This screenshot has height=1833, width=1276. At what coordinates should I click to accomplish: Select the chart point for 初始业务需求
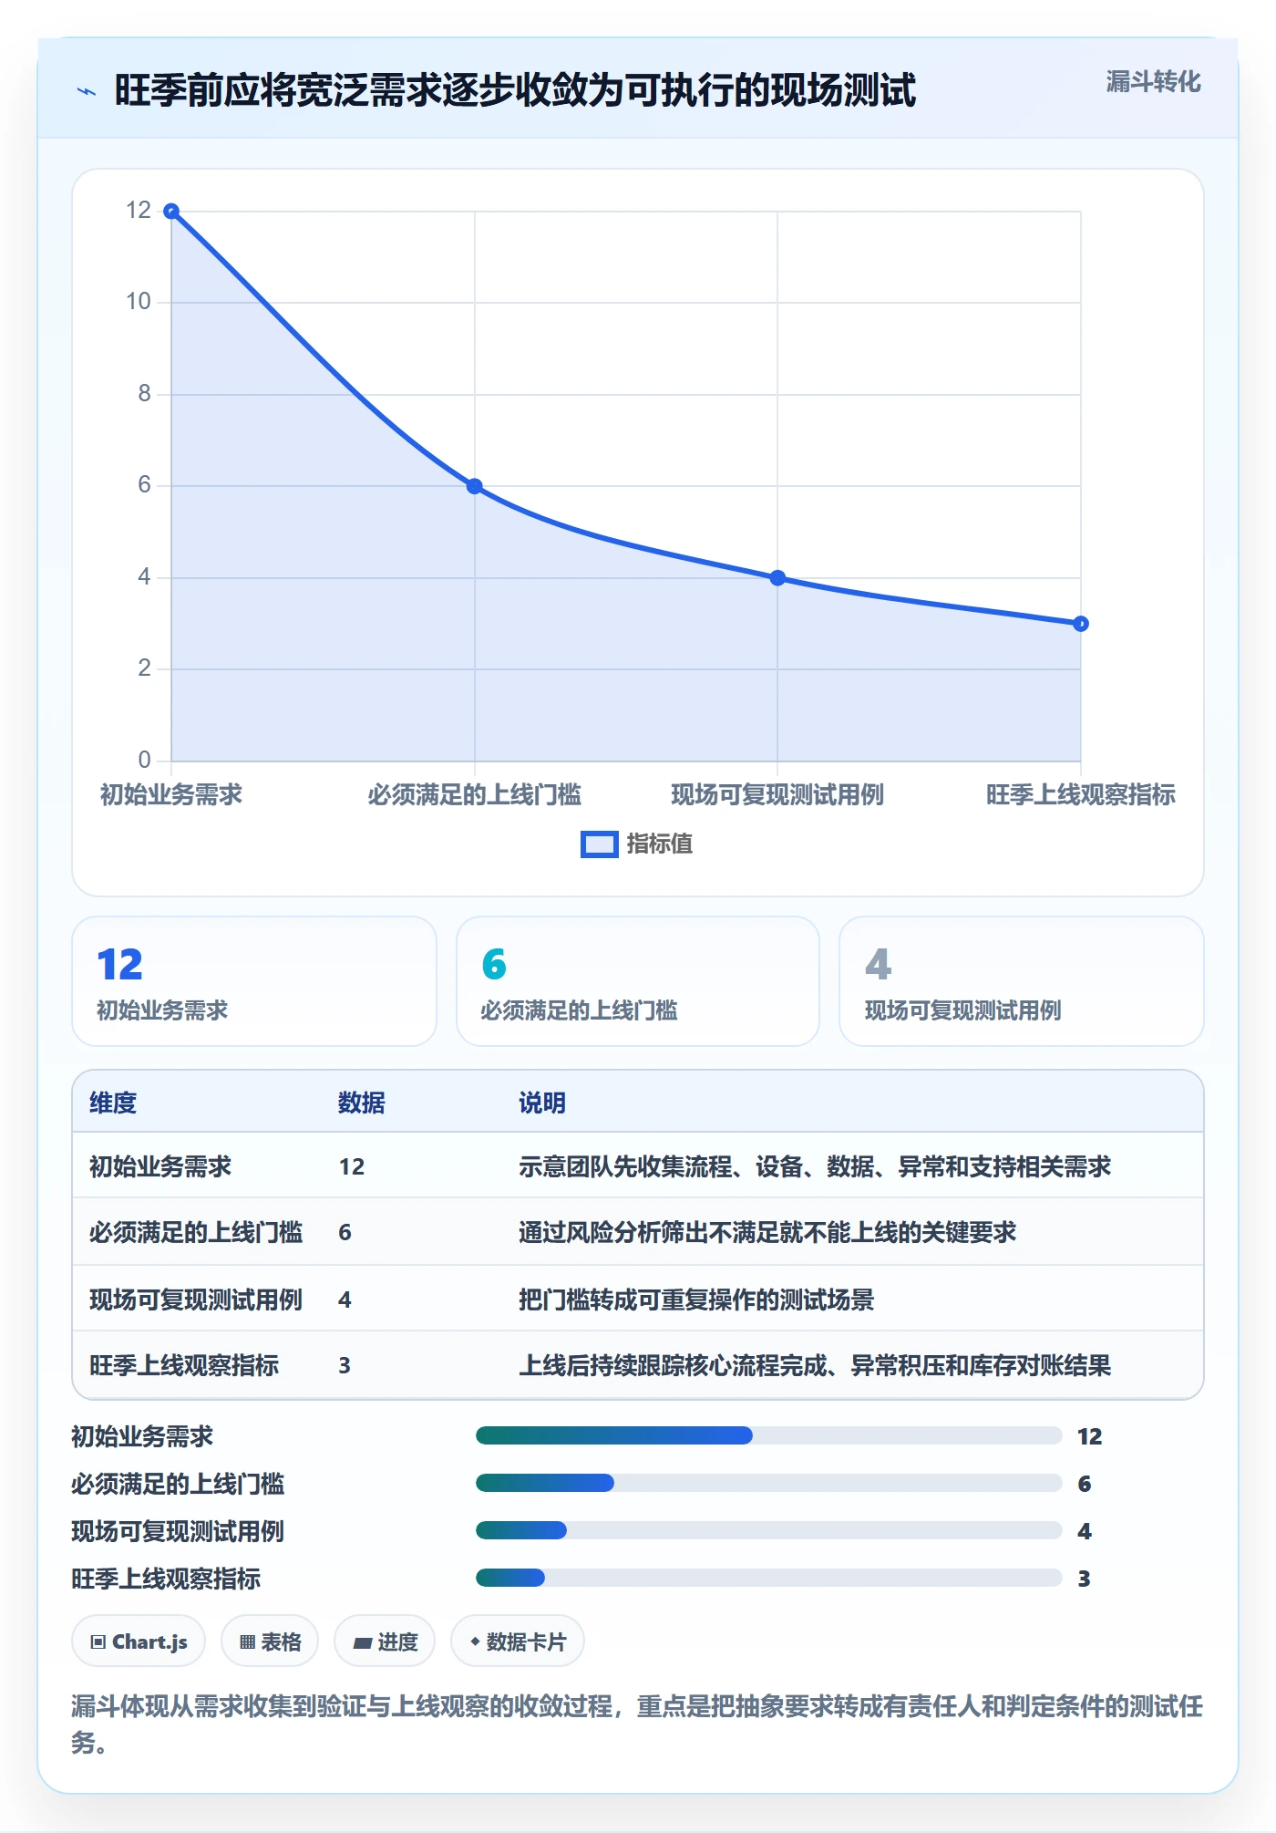pos(171,212)
